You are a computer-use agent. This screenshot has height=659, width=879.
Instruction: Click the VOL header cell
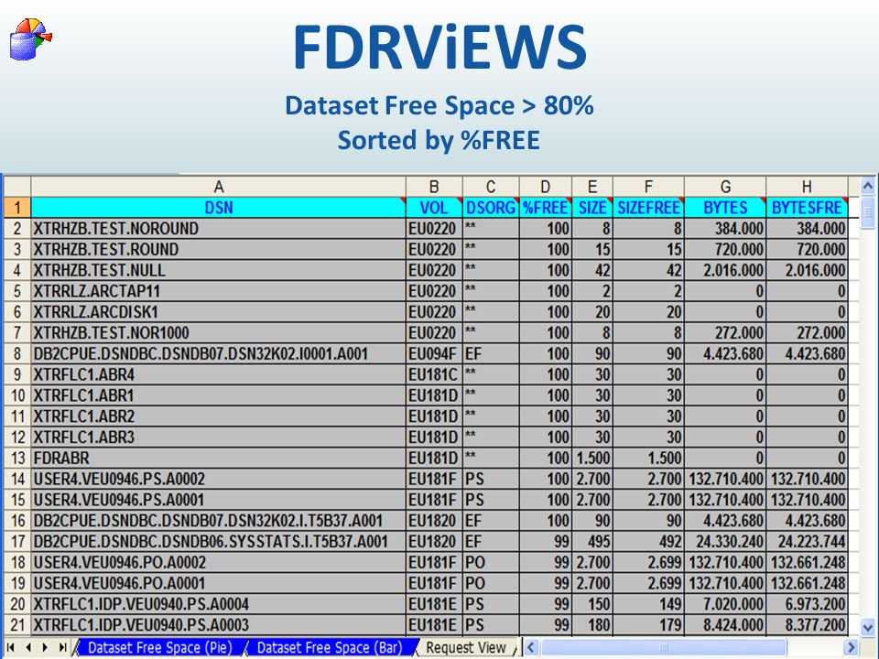pyautogui.click(x=434, y=208)
